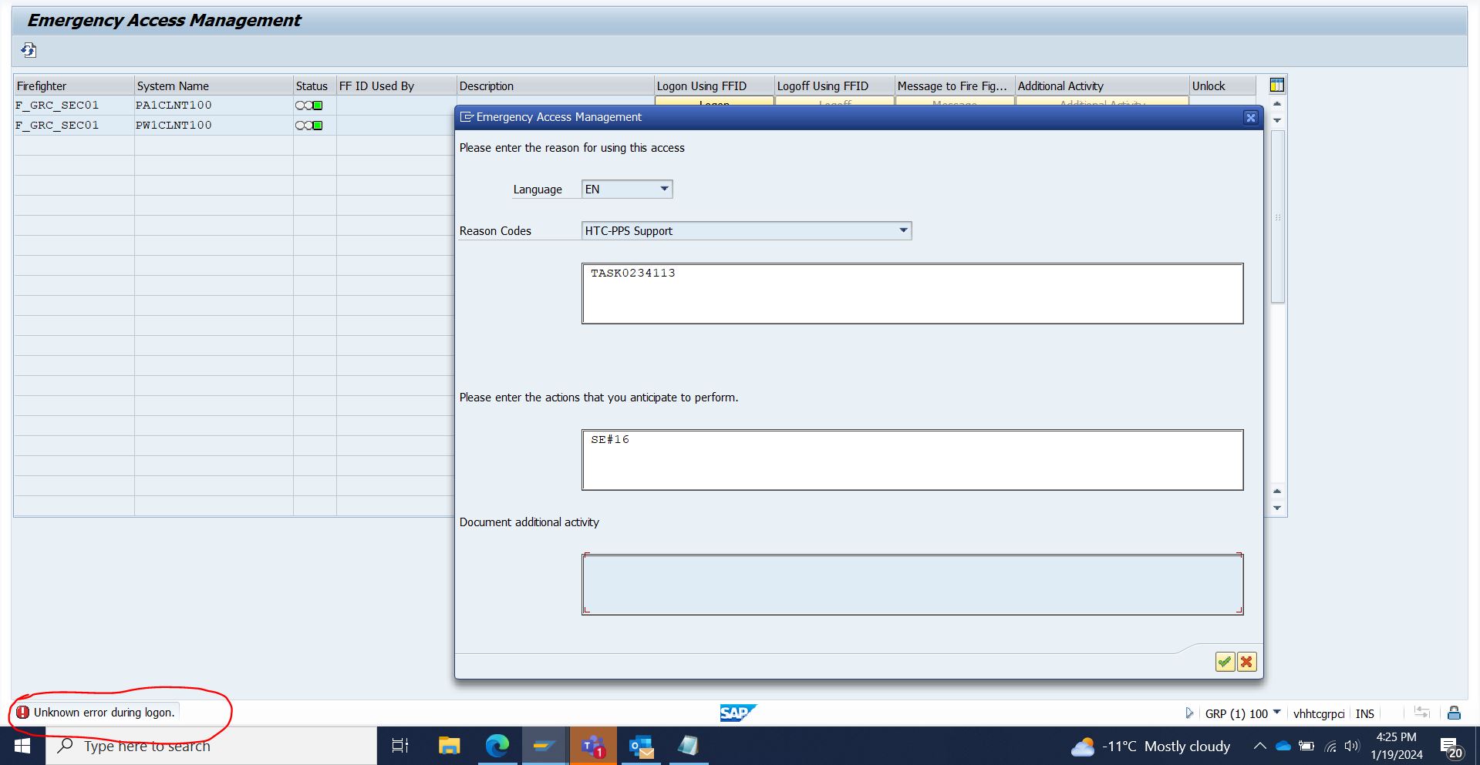The width and height of the screenshot is (1480, 765).
Task: Launch Microsoft Edge from the taskbar
Action: click(x=497, y=746)
